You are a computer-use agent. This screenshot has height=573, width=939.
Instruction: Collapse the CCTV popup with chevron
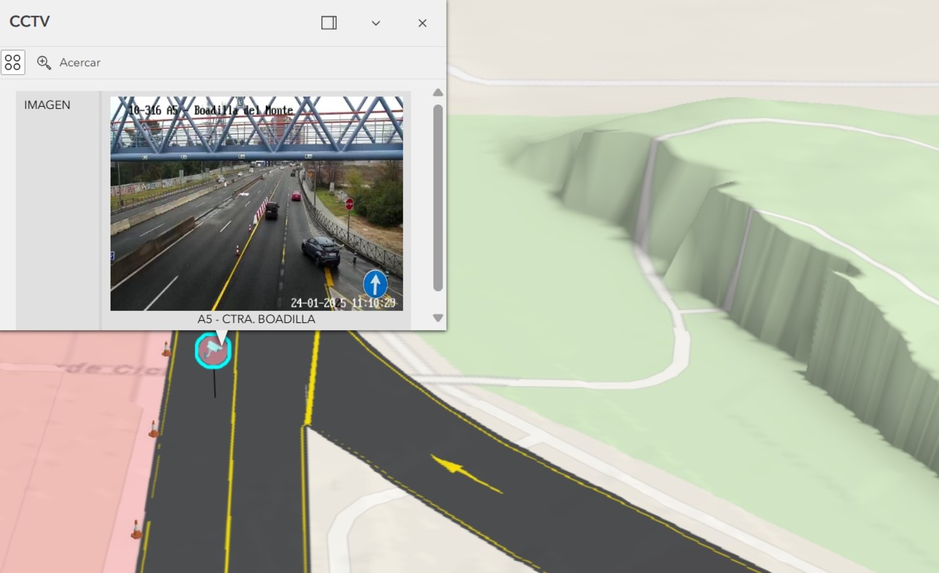[376, 23]
